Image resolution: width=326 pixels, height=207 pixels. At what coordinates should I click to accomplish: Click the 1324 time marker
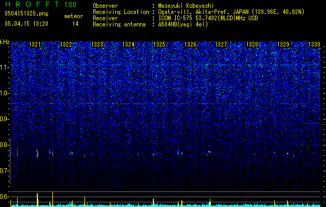[129, 45]
